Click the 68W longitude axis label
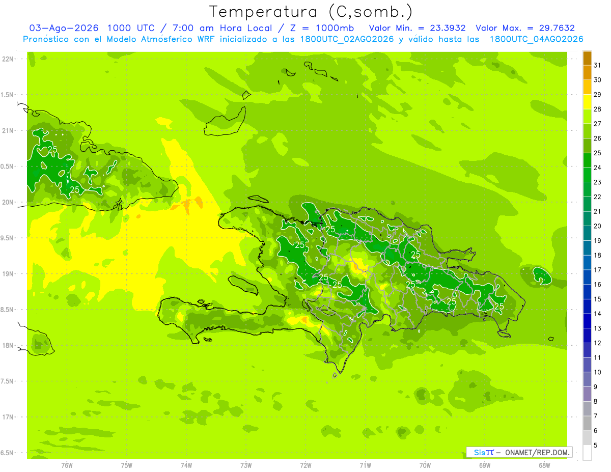The width and height of the screenshot is (611, 472). pos(544,465)
